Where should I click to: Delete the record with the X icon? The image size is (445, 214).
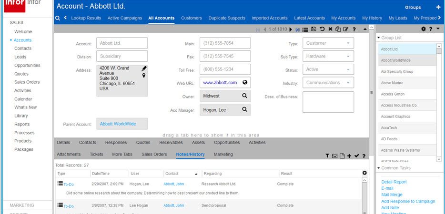pos(330,29)
